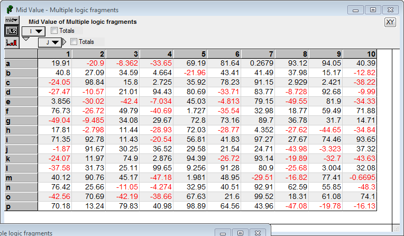Close the background logic fragments window
This screenshot has height=236, width=404.
258,233
